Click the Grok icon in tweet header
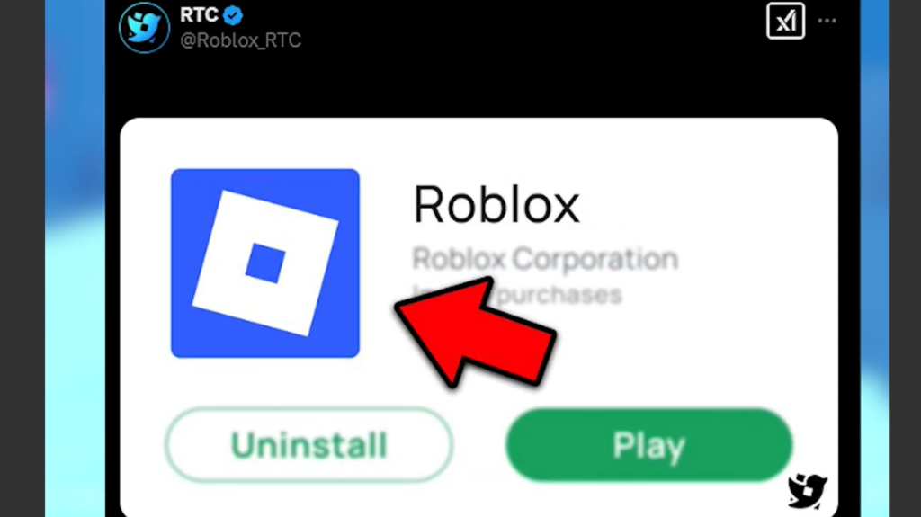The height and width of the screenshot is (517, 921). tap(785, 22)
